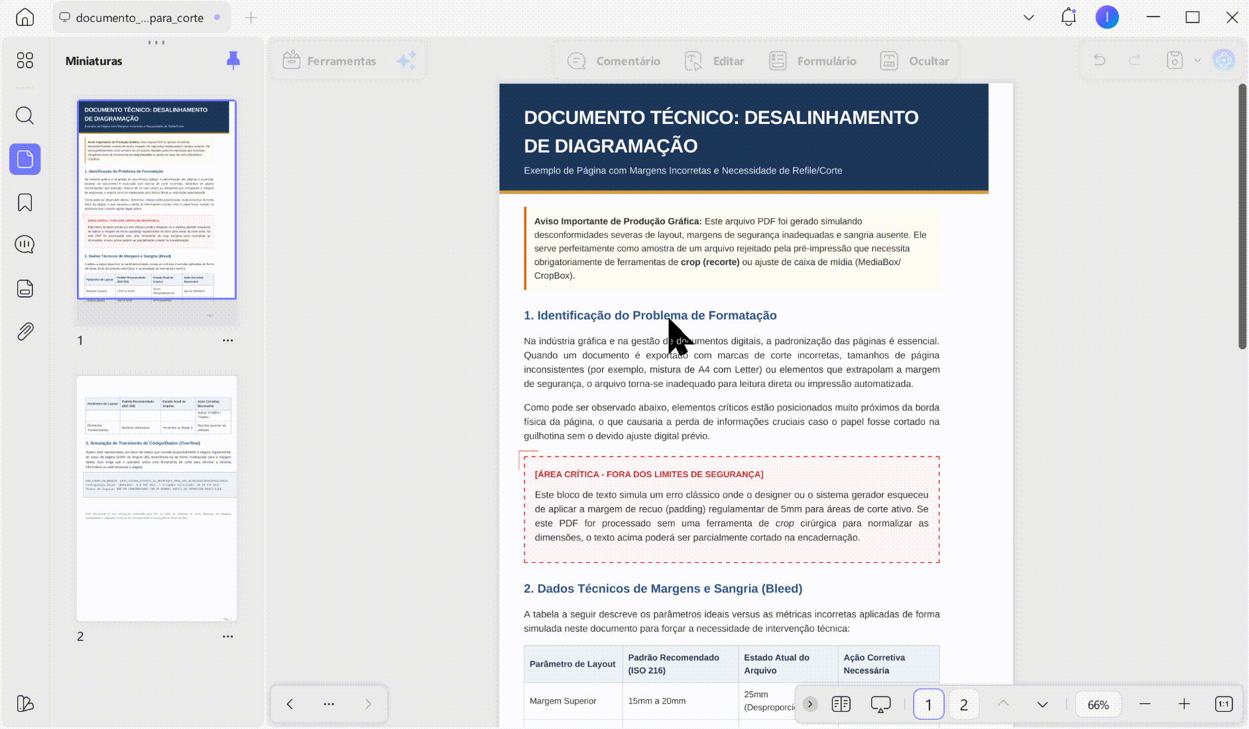Click 'Aviso Importante de Produção Gráfica' text
Screen dimensions: 1249x729
click(617, 221)
